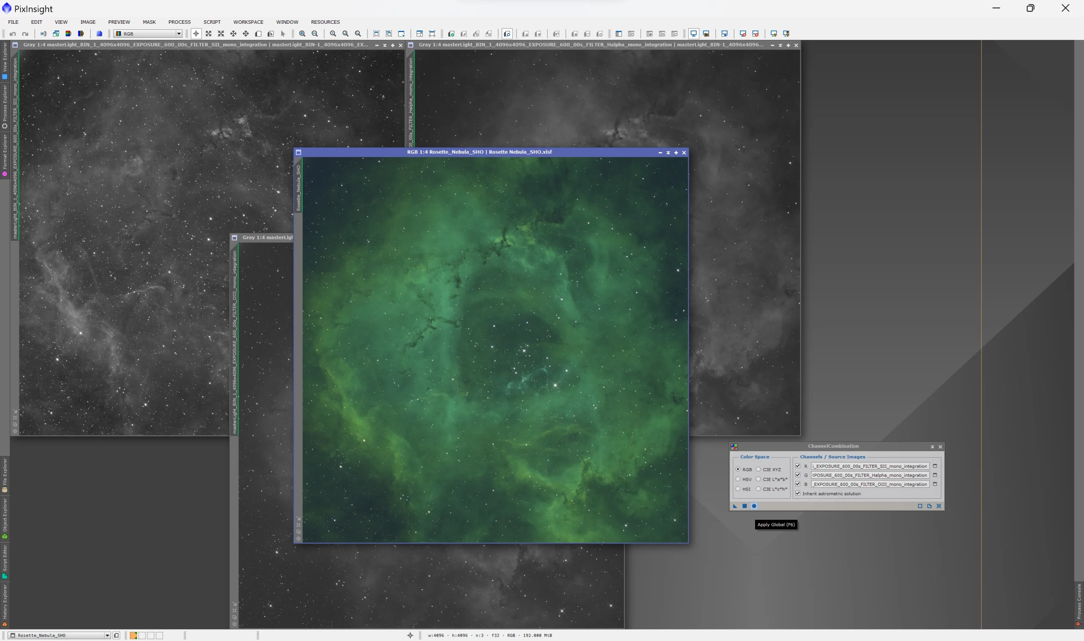
Task: Click B channel OIII source field
Action: (x=869, y=484)
